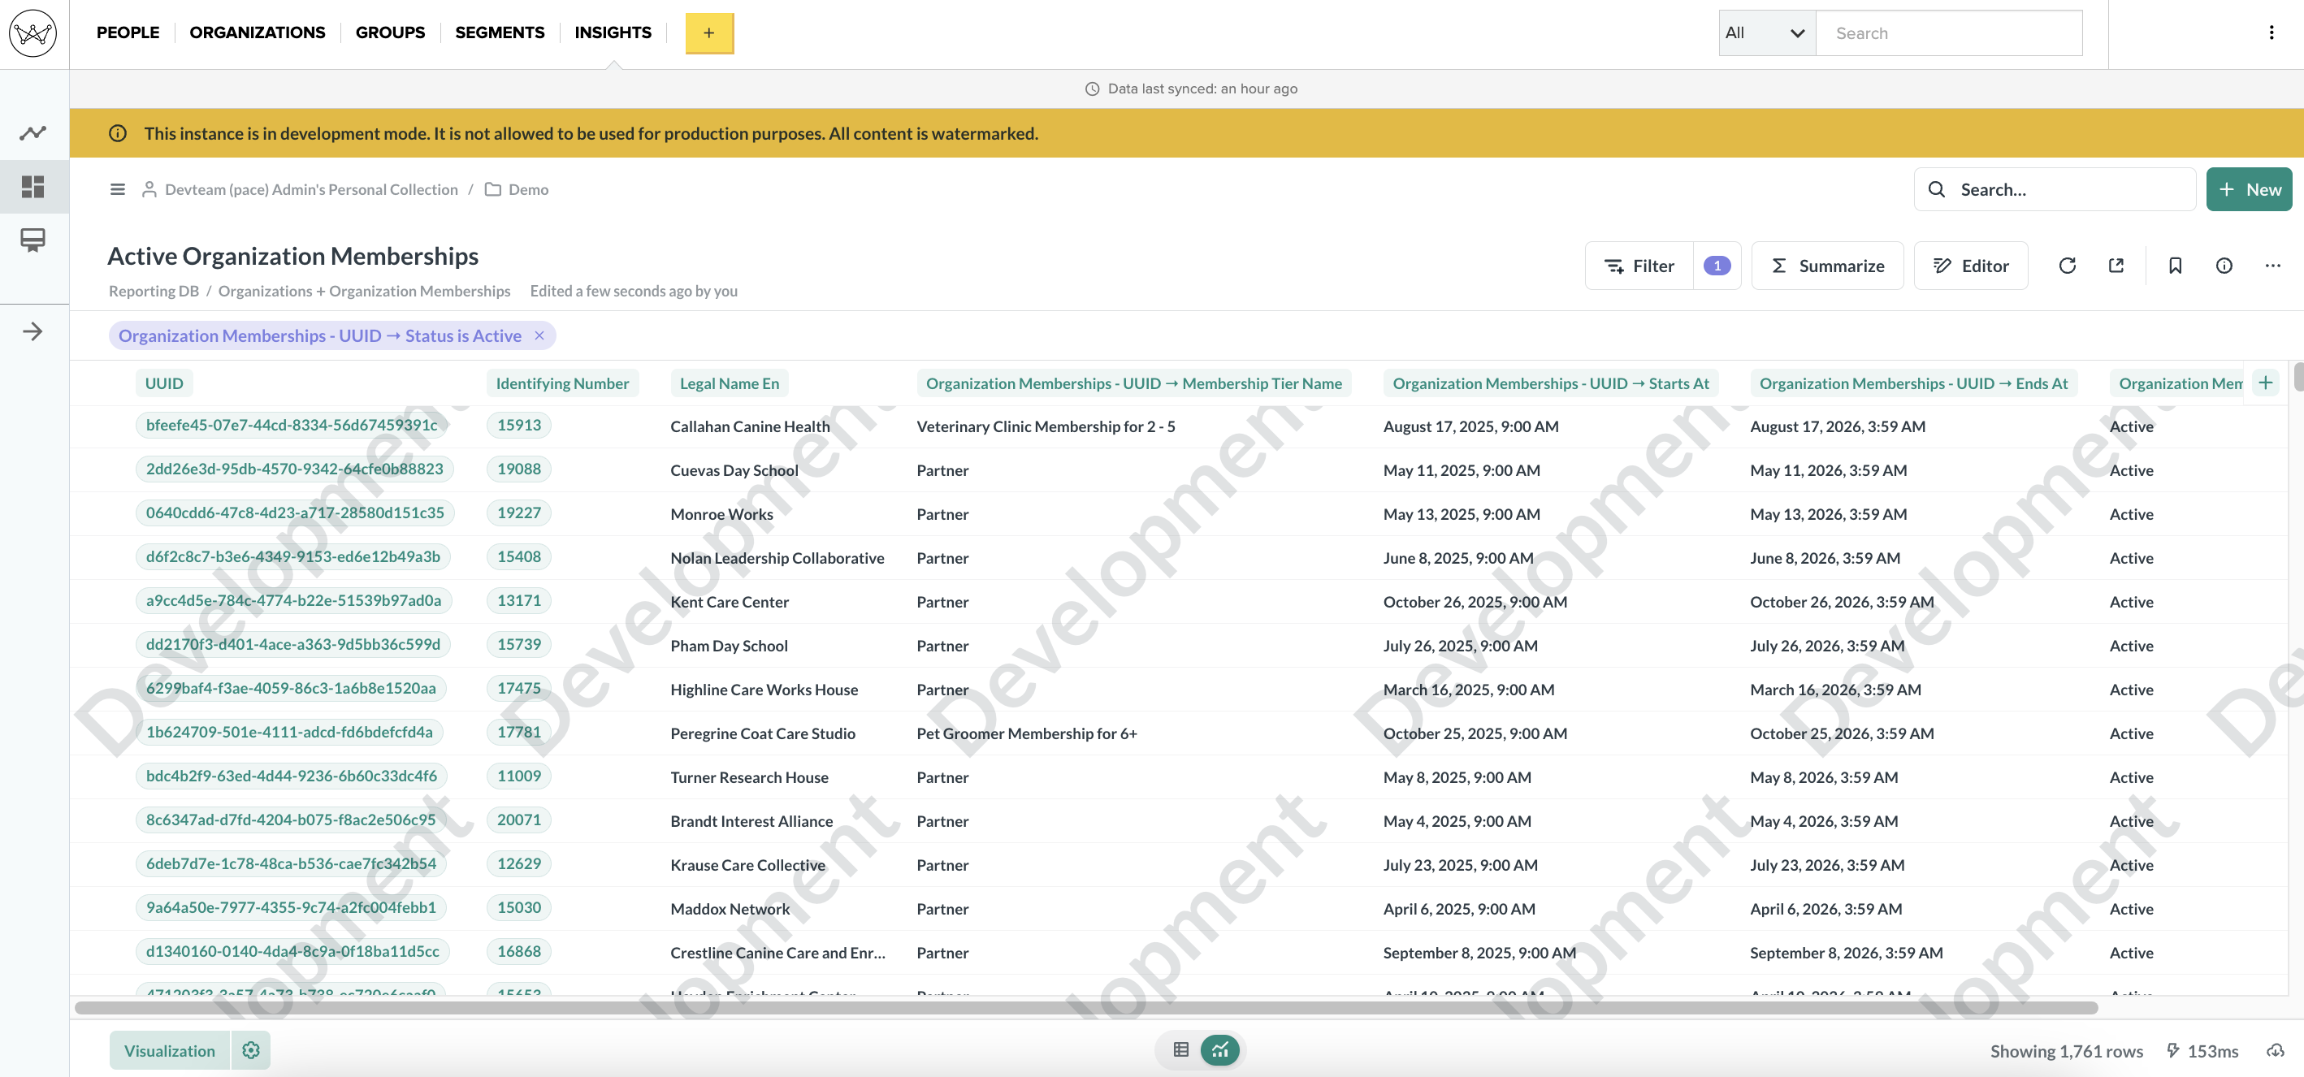Open the INSIGHTS nav tab

(613, 33)
